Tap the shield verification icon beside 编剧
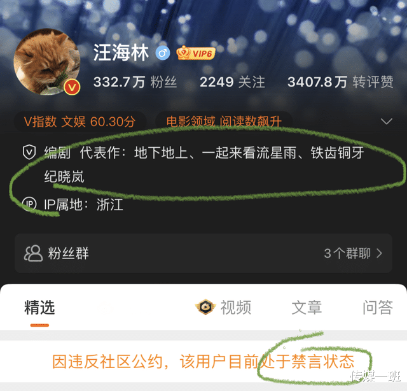The image size is (407, 391). (x=29, y=152)
